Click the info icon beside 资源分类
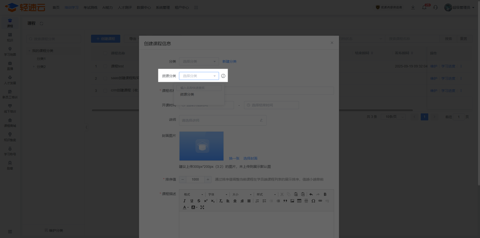The width and height of the screenshot is (480, 238). (223, 76)
